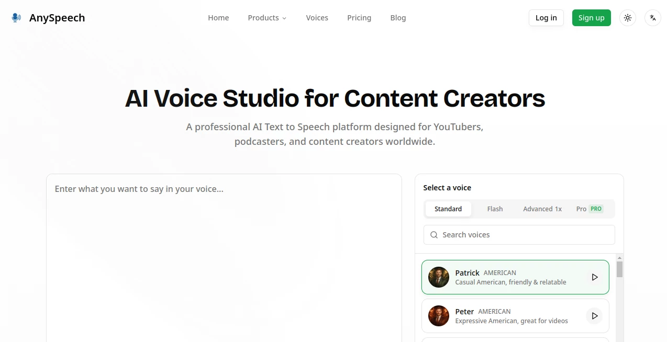Open the language translation icon button
The image size is (667, 342).
[x=653, y=18]
